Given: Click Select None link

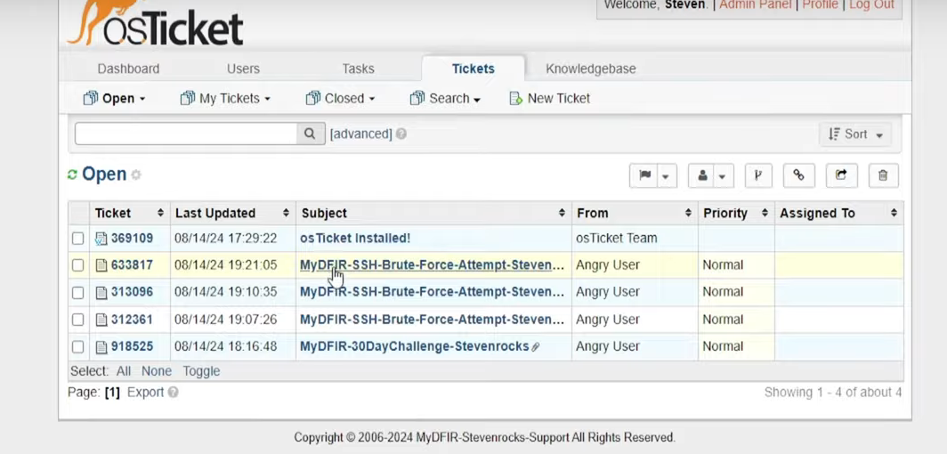Looking at the screenshot, I should pos(157,371).
